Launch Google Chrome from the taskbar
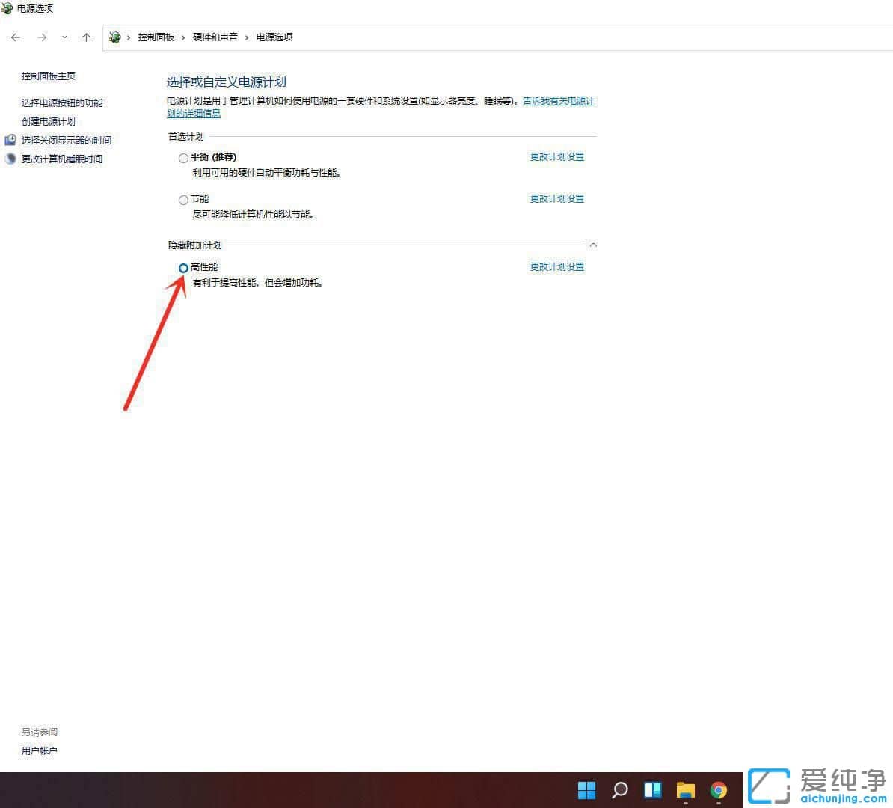893x808 pixels. click(718, 790)
